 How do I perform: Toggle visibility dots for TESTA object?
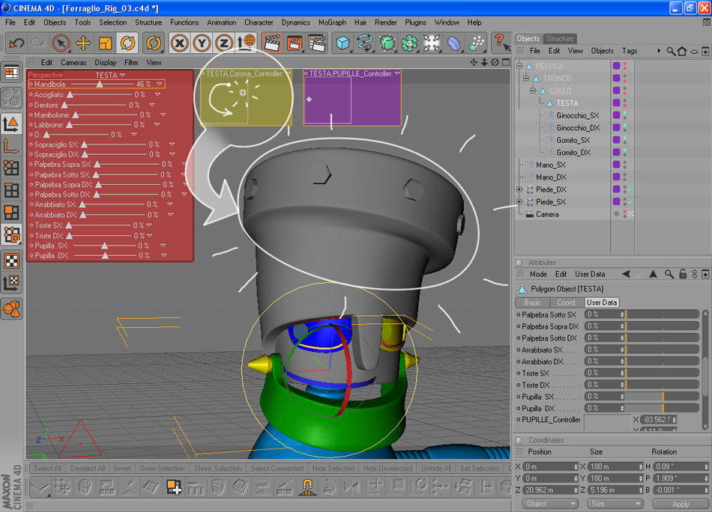[x=625, y=103]
